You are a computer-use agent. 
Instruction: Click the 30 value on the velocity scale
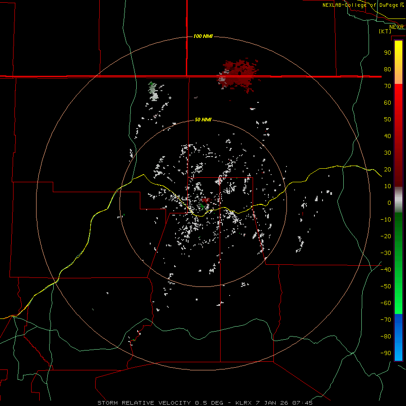388,153
